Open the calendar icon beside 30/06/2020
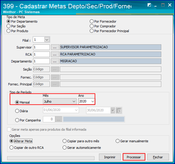This screenshot has width=175, height=164. (x=119, y=110)
